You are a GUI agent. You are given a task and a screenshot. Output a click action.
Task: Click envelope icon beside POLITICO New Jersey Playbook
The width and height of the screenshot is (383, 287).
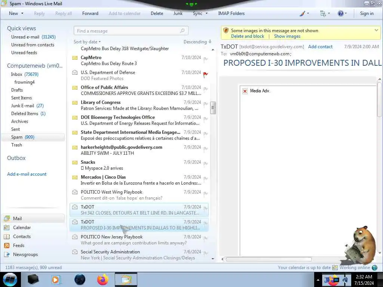(75, 237)
